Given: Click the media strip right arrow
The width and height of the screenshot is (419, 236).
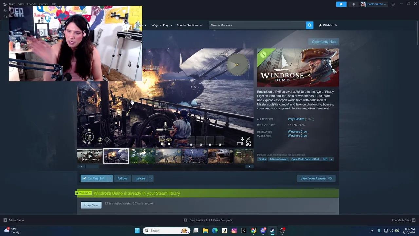Looking at the screenshot, I should click(249, 167).
